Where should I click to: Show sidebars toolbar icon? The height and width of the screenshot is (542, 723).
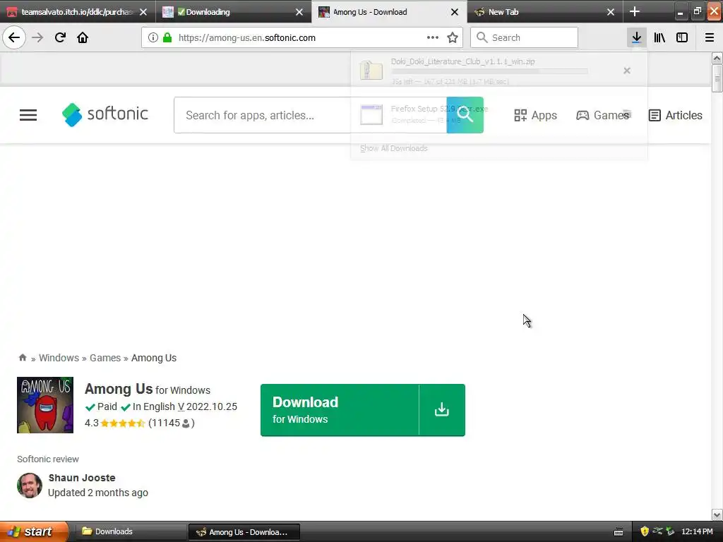(x=682, y=37)
